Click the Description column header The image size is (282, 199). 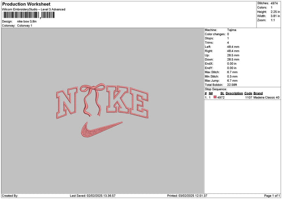pyautogui.click(x=234, y=93)
